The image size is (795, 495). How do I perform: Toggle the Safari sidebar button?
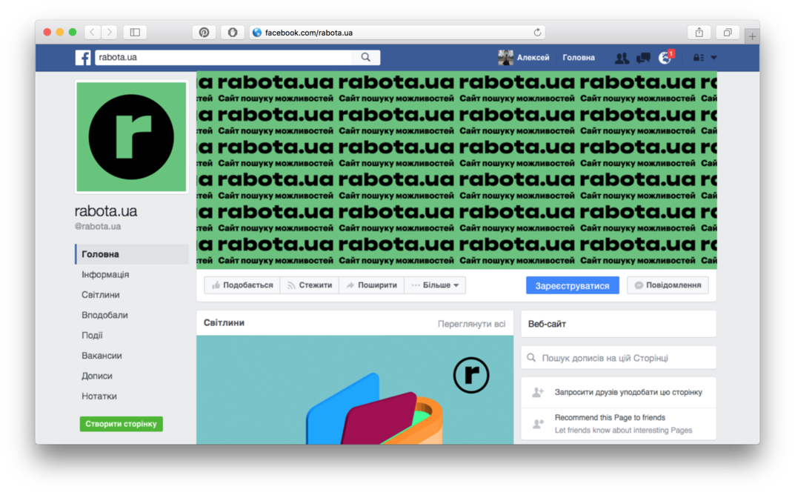pyautogui.click(x=135, y=33)
